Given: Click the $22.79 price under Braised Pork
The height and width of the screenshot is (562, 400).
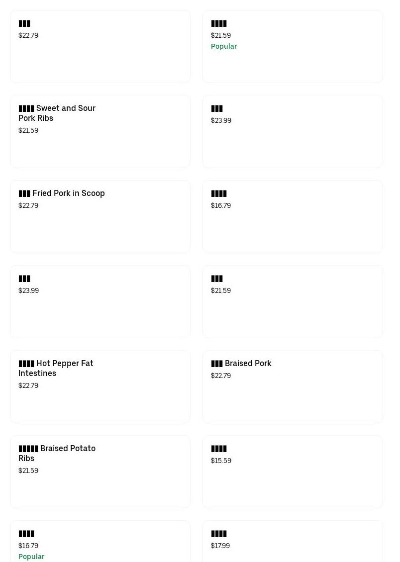Looking at the screenshot, I should (x=221, y=375).
